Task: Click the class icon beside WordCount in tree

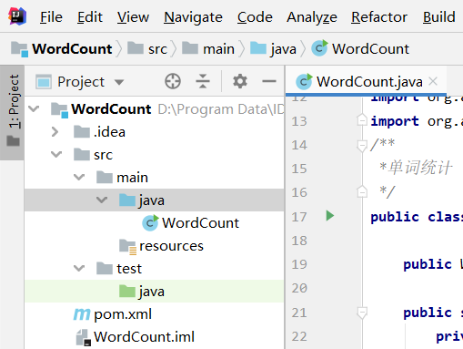Action: (150, 222)
